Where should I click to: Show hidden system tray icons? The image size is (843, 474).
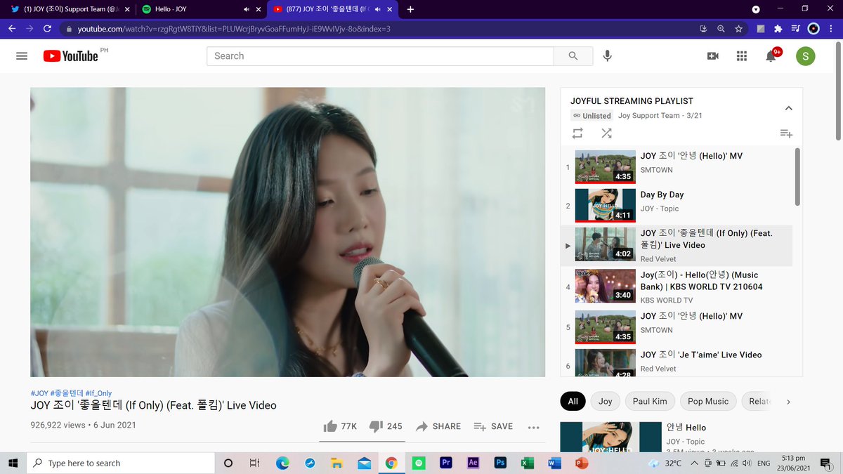(695, 463)
